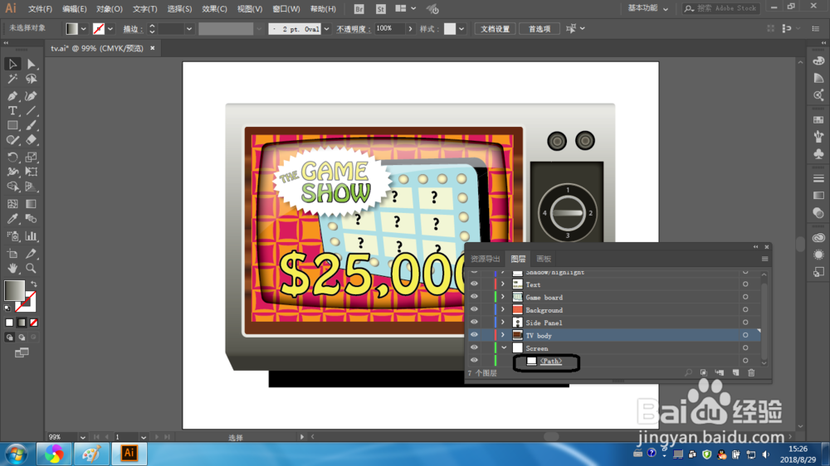This screenshot has height=466, width=830.
Task: Activate the Eyedropper tool
Action: click(12, 219)
